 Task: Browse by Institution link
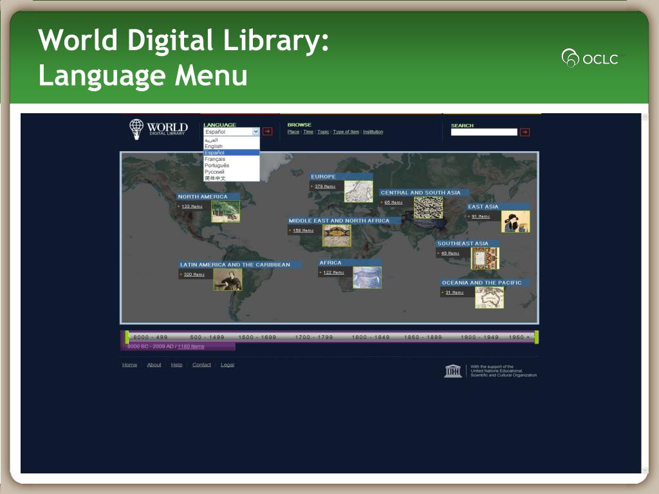pyautogui.click(x=373, y=132)
